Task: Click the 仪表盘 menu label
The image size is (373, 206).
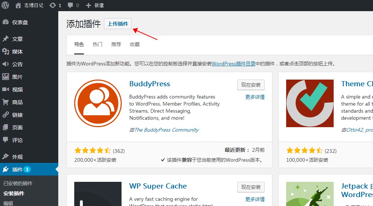Action: coord(20,22)
